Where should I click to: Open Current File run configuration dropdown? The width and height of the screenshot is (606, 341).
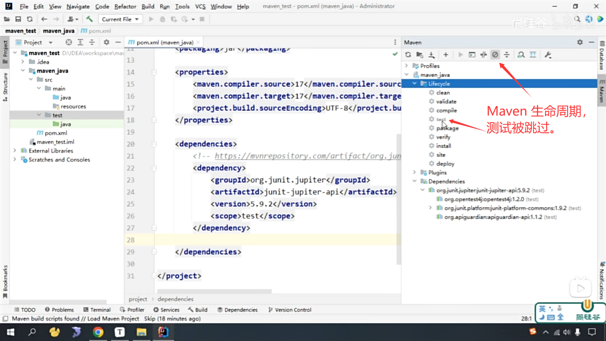(120, 19)
